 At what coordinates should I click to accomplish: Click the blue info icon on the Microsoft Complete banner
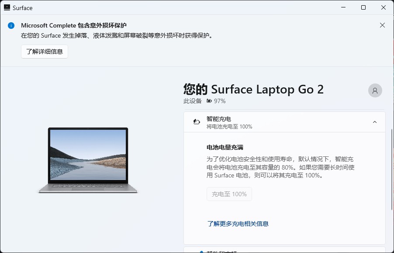(x=11, y=25)
